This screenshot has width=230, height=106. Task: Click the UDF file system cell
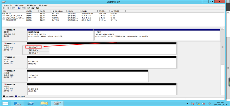coord(54,16)
